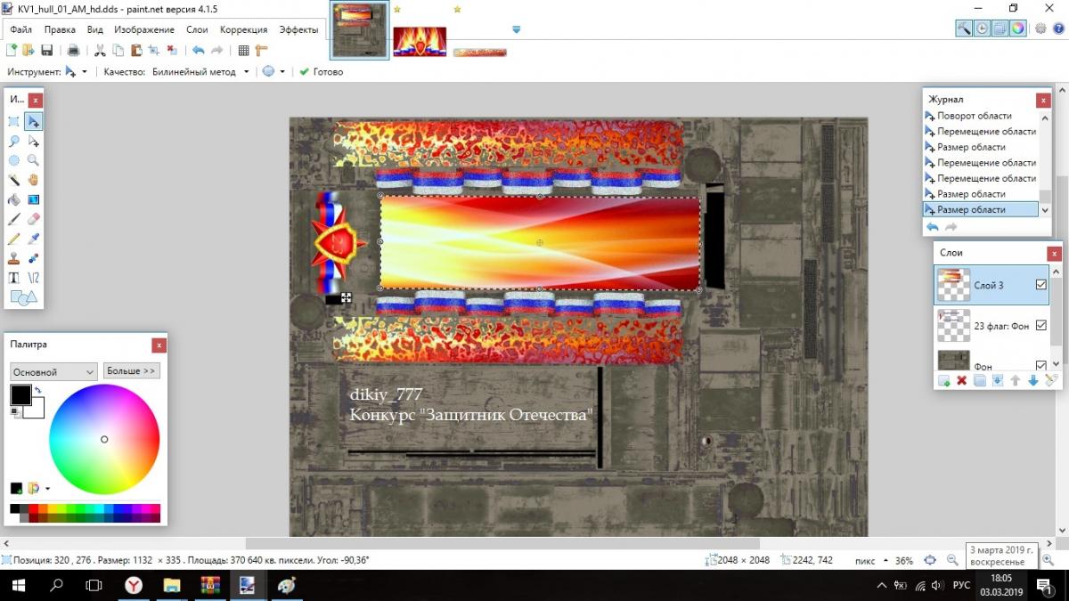Uncheck visibility of layer Слой 3
This screenshot has height=601, width=1069.
[x=1041, y=285]
